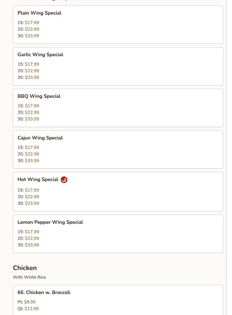Select the Hot Wing Special title
This screenshot has height=315, width=232.
[38, 179]
